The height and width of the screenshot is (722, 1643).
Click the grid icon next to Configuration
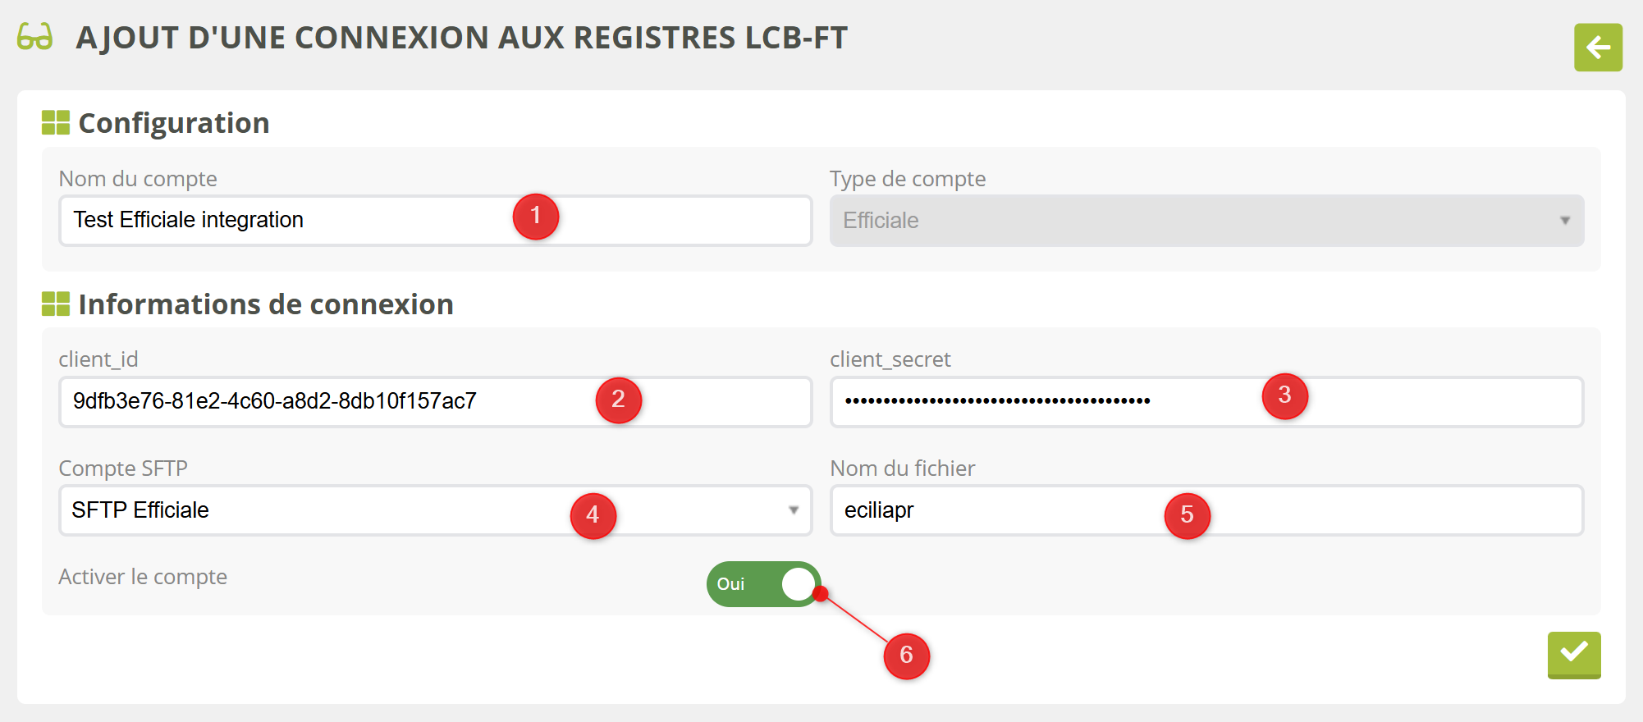pos(56,123)
